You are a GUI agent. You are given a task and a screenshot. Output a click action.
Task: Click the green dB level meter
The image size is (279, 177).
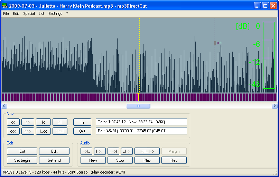(x=269, y=55)
